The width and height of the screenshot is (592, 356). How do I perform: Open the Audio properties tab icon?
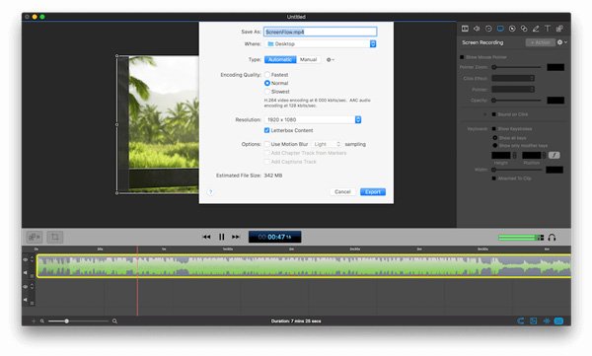pos(477,29)
